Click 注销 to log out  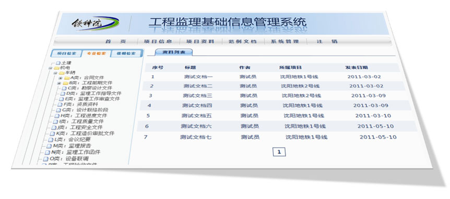pyautogui.click(x=327, y=42)
